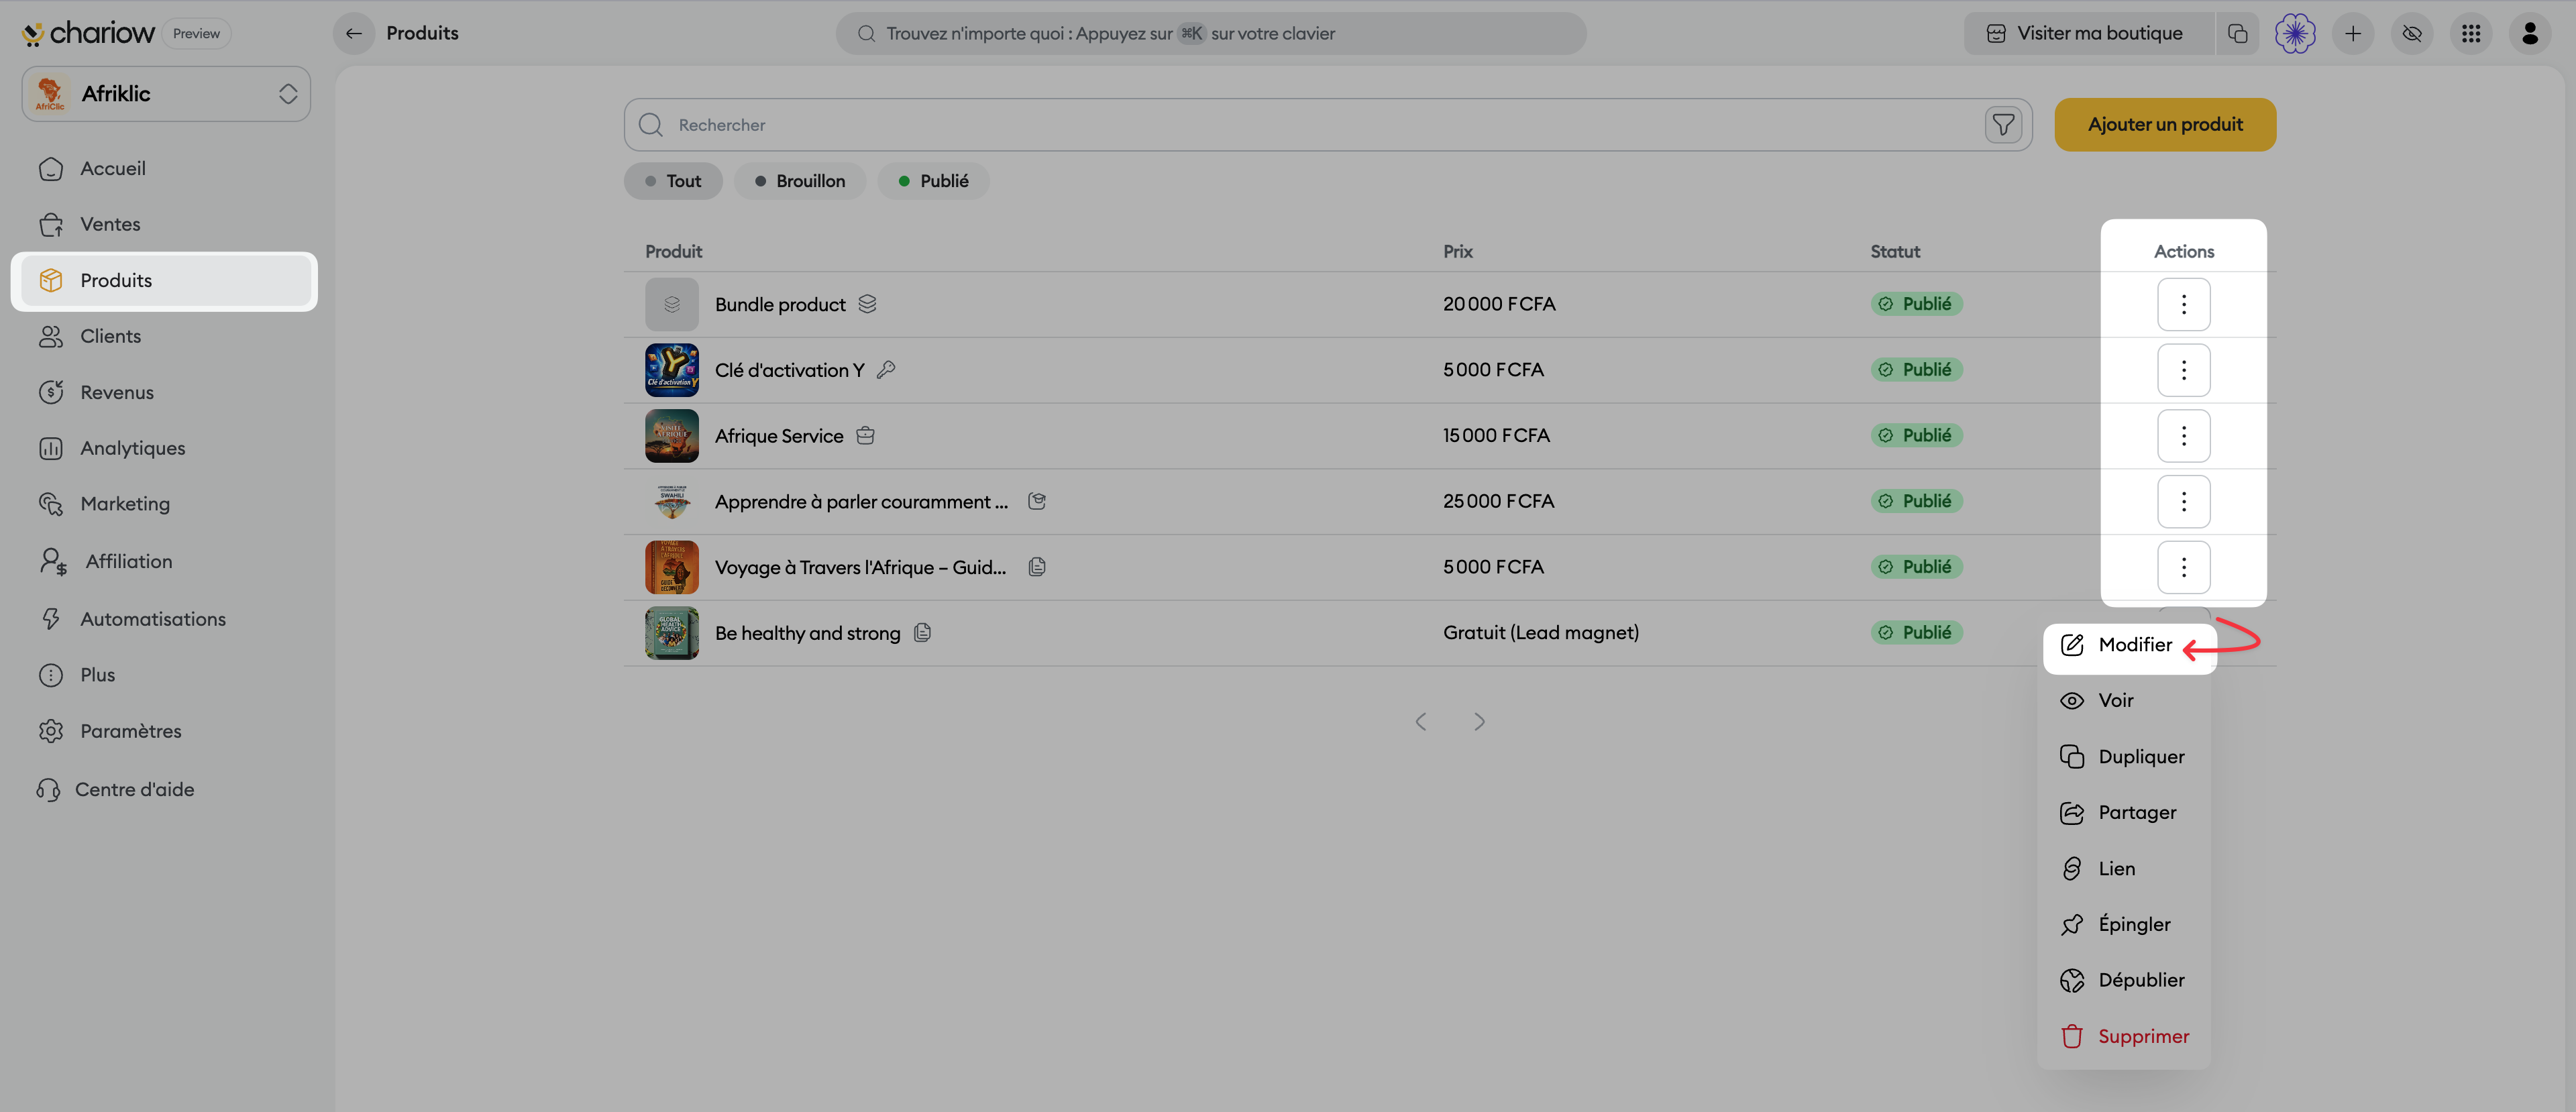2576x1112 pixels.
Task: Open Ventes in the sidebar
Action: pyautogui.click(x=166, y=224)
